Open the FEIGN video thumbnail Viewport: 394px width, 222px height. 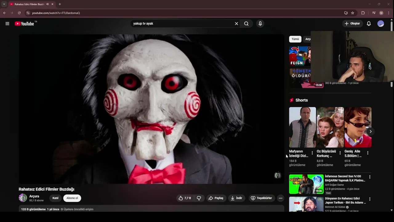[x=300, y=56]
